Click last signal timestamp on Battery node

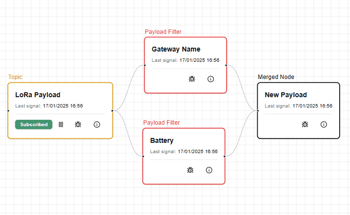(198, 152)
